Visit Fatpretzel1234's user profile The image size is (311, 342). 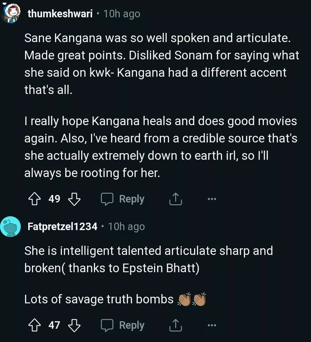click(62, 227)
